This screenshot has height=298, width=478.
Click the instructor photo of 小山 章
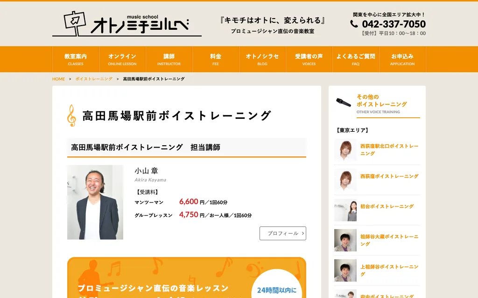pyautogui.click(x=95, y=202)
